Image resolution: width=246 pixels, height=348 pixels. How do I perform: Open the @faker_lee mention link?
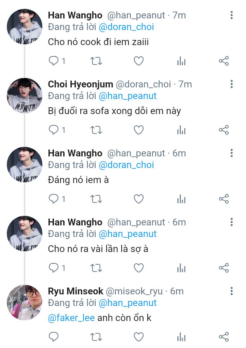tap(71, 318)
